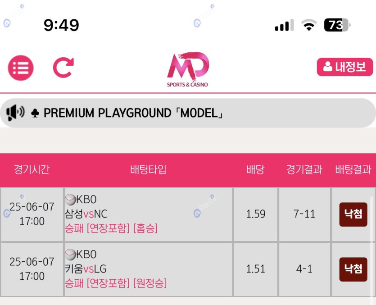
Task: Open the pink hamburger list menu
Action: [x=21, y=68]
